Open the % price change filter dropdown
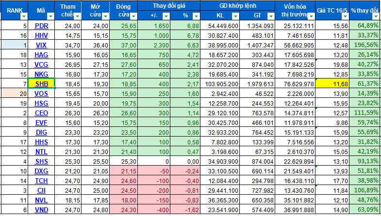The width and height of the screenshot is (381, 216). pyautogui.click(x=196, y=16)
